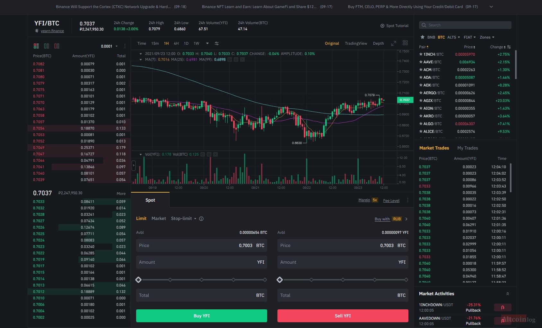This screenshot has height=328, width=542.
Task: Open multi-chart grid layout icon
Action: 405,43
